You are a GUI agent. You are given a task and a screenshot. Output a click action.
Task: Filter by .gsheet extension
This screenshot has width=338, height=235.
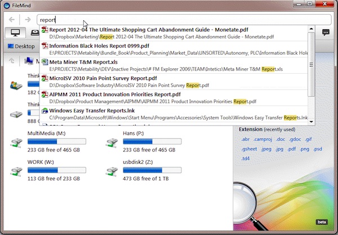pos(249,149)
